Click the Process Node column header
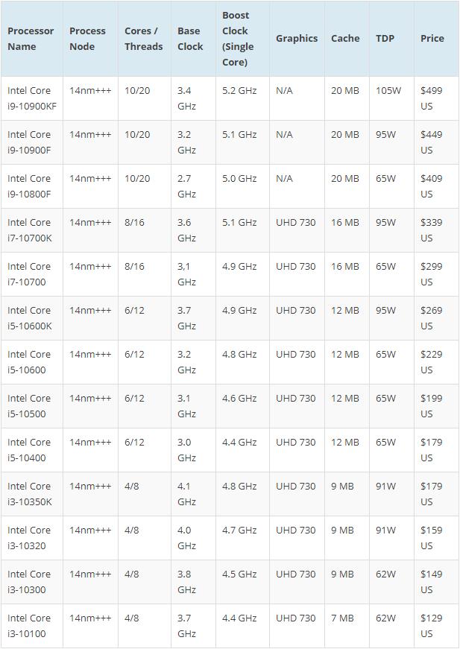Viewport: 460px width, 649px height. [87, 39]
